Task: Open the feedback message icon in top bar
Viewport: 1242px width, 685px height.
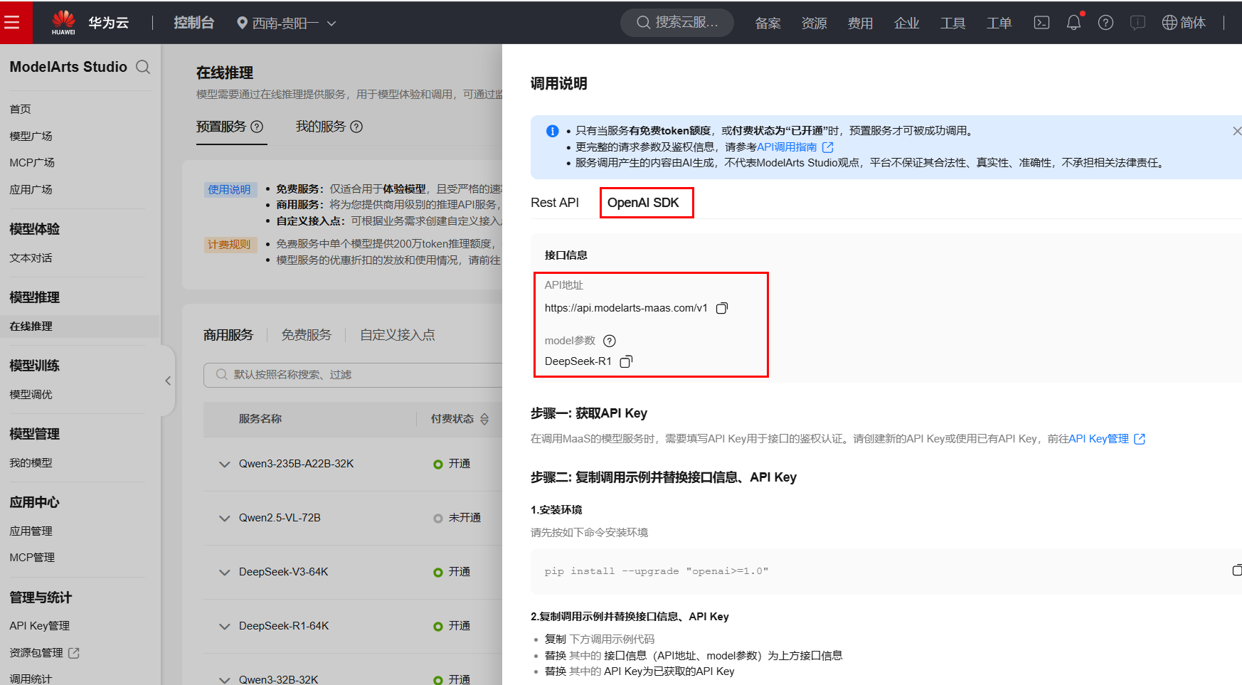Action: (x=1137, y=23)
